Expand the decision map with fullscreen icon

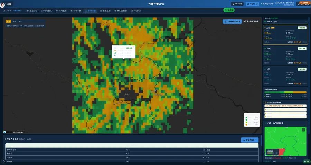point(303,129)
